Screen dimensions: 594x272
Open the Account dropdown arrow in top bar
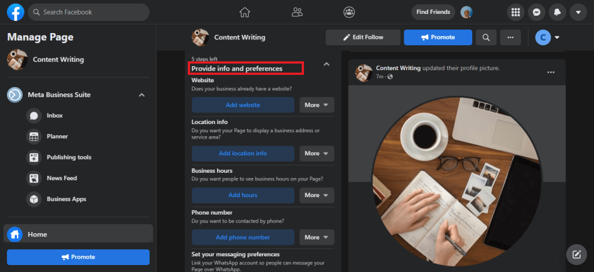point(578,12)
